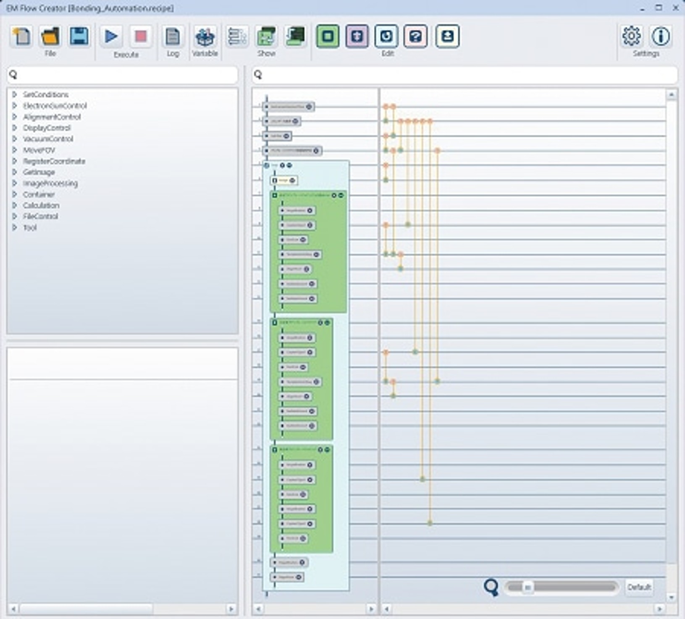Screen dimensions: 685x619
Task: Click the green square Edit icon
Action: (x=328, y=37)
